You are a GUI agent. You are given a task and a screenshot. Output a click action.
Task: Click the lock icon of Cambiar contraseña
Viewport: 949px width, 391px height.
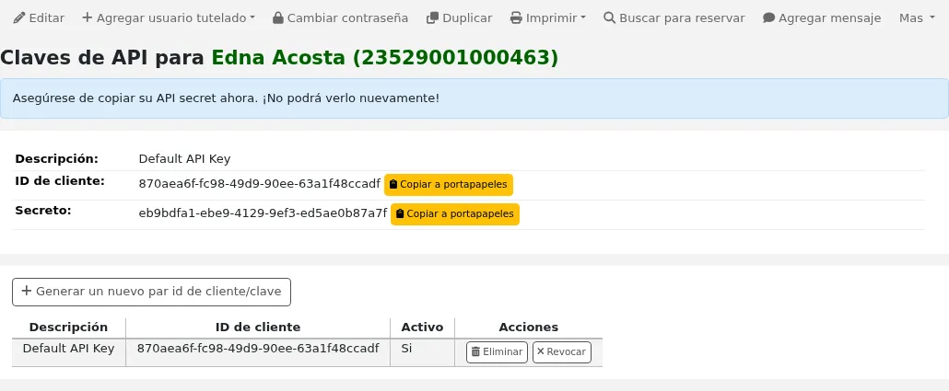tap(278, 18)
